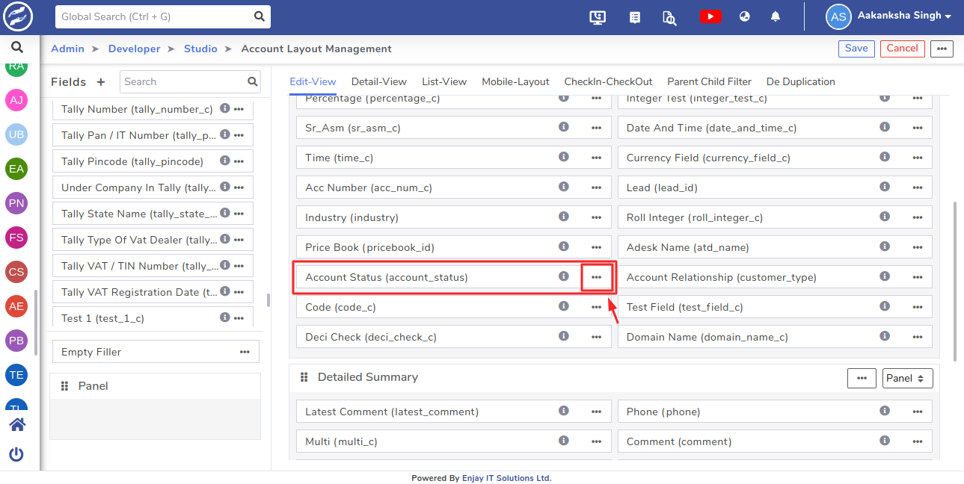Open the Panel type dropdown in Detailed Summary

pyautogui.click(x=907, y=378)
